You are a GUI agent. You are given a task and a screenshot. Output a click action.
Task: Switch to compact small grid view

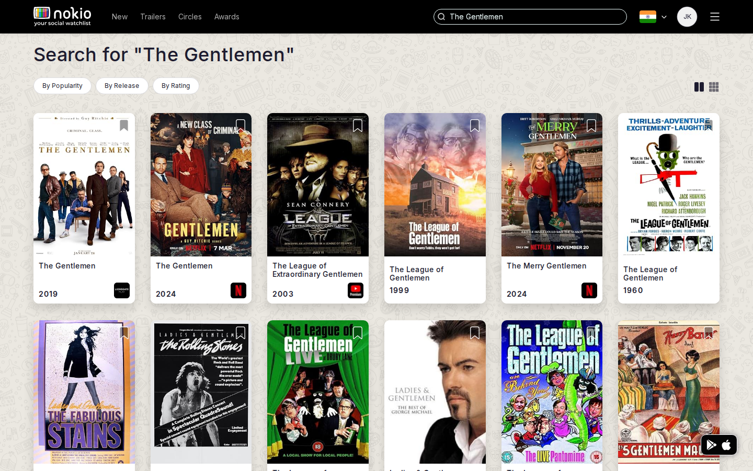(714, 87)
